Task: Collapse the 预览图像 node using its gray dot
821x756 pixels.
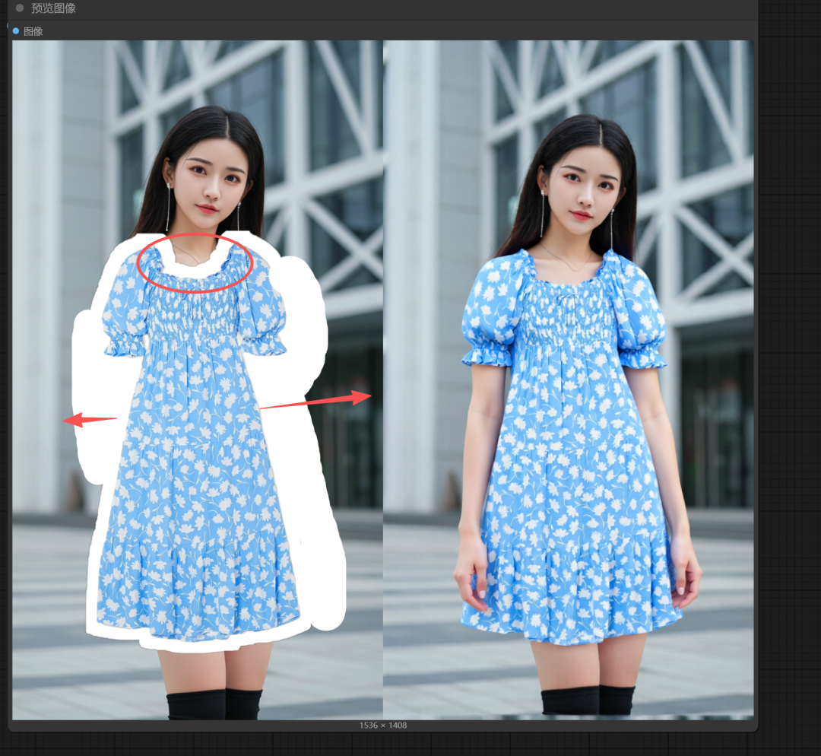Action: click(x=20, y=8)
